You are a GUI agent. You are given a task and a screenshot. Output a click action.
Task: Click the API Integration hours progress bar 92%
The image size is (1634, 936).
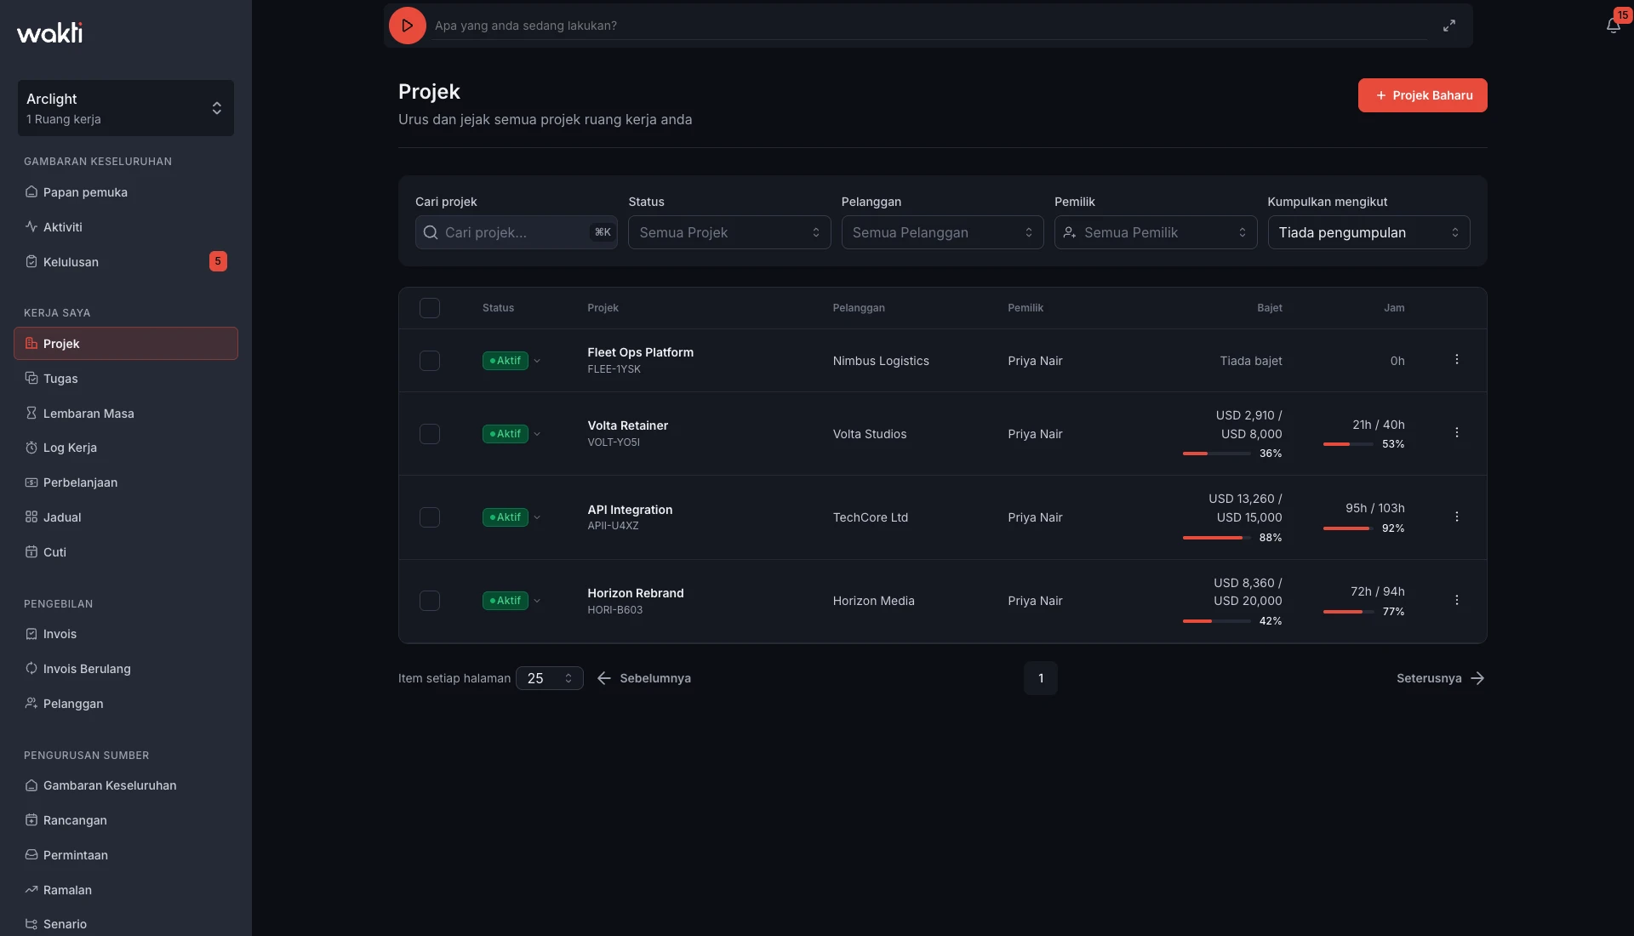point(1348,528)
